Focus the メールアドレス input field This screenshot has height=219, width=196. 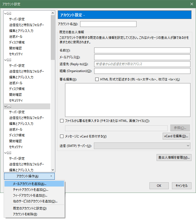tap(142, 57)
